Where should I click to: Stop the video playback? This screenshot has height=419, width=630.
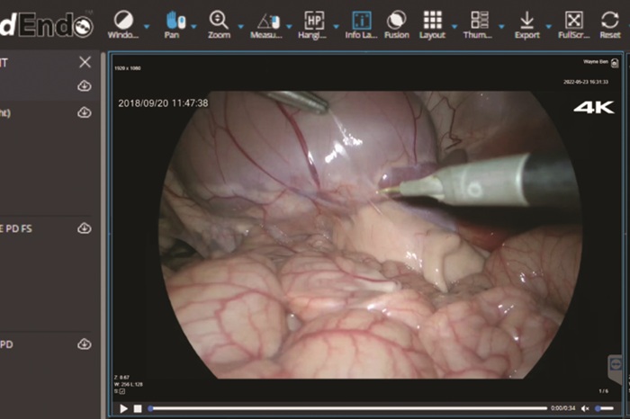point(138,408)
